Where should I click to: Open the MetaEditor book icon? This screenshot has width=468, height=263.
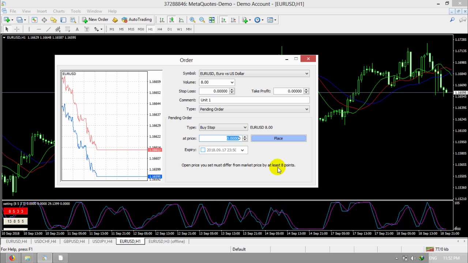point(115,20)
